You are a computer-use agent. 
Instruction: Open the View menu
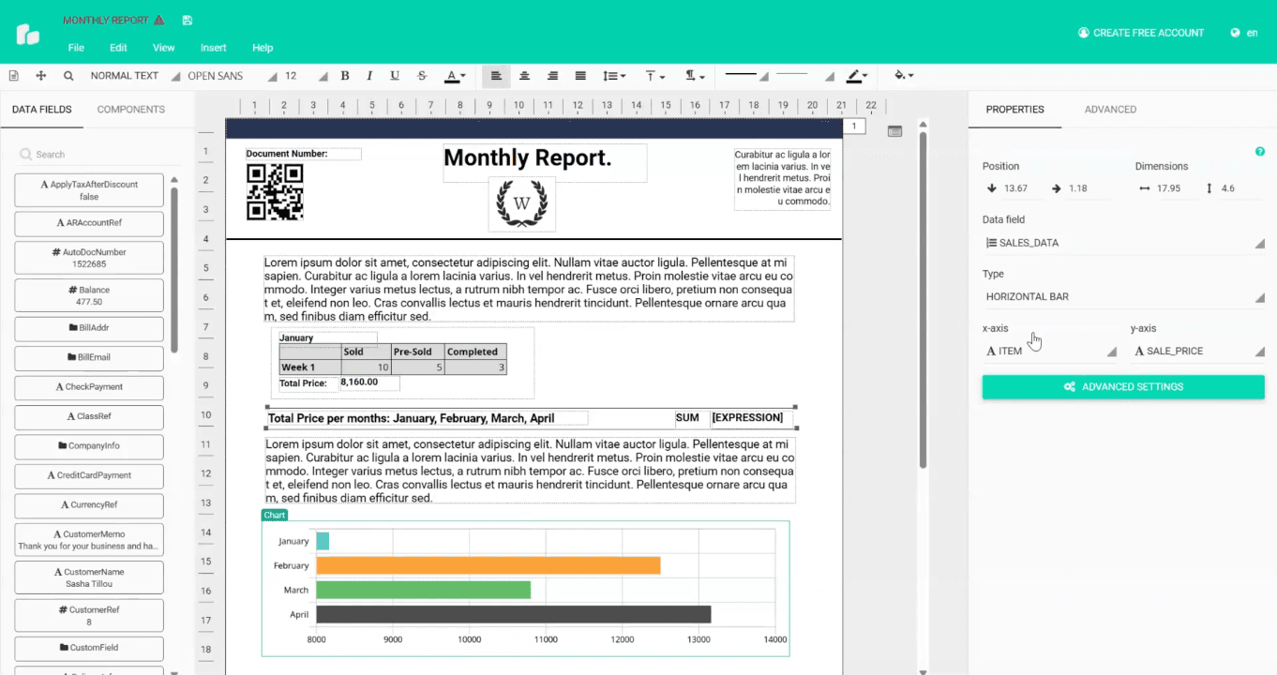tap(163, 48)
